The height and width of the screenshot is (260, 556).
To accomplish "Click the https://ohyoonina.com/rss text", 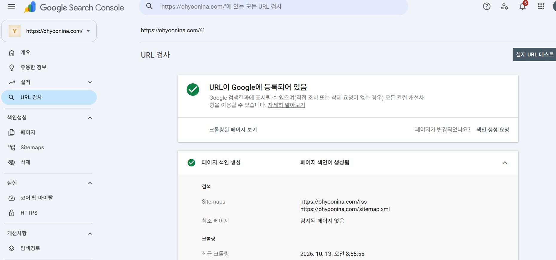I will 334,202.
